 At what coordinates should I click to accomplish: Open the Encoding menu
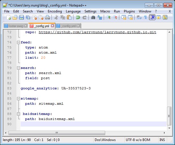point(55,11)
